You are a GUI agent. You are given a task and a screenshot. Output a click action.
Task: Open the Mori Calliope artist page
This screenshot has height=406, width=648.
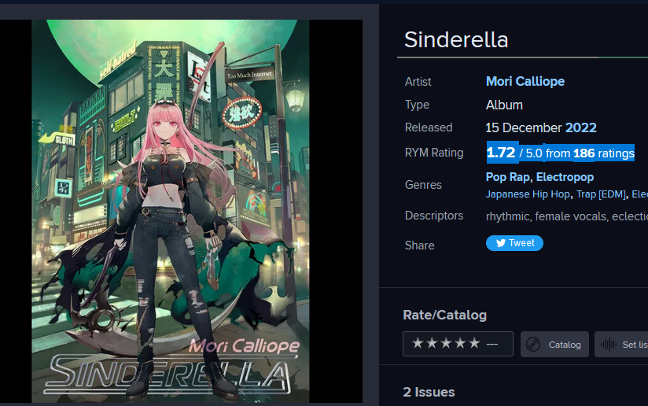(x=525, y=82)
